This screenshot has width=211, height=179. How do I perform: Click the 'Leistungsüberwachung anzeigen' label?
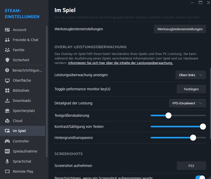[x=81, y=75]
